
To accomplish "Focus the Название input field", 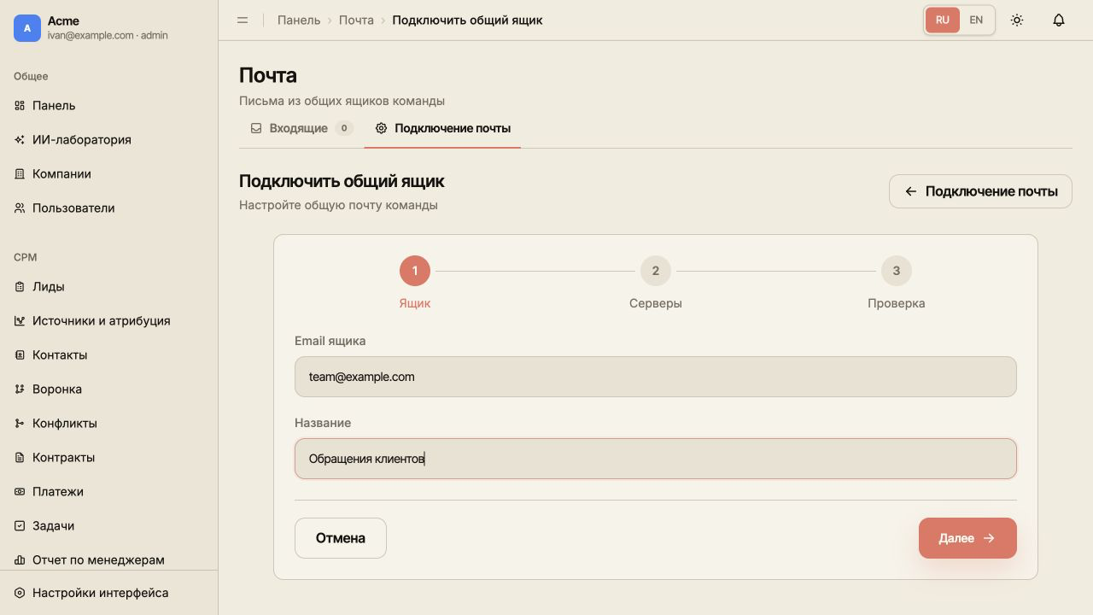I will click(x=656, y=459).
